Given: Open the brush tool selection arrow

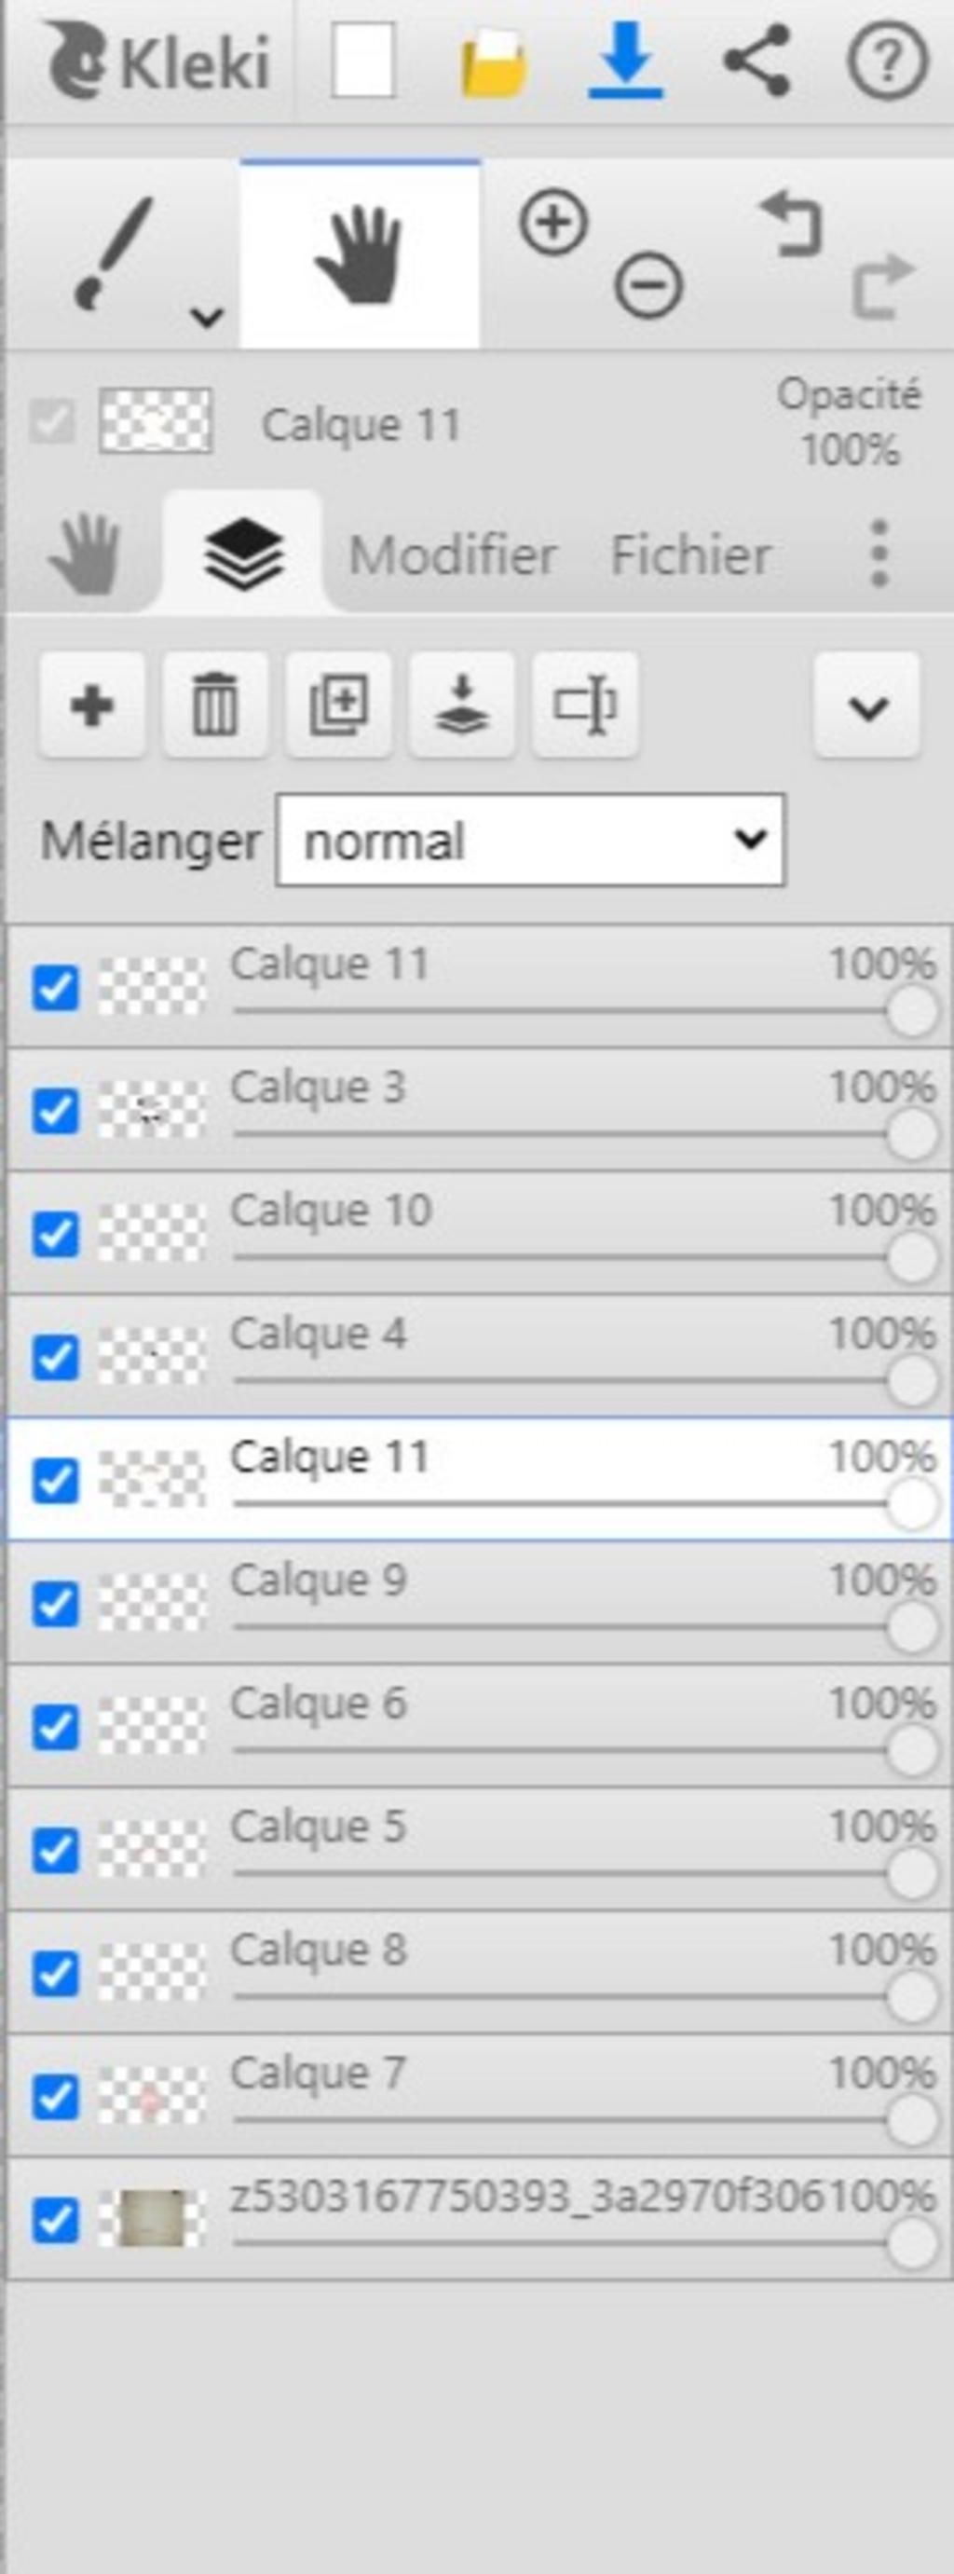Looking at the screenshot, I should click(x=207, y=318).
